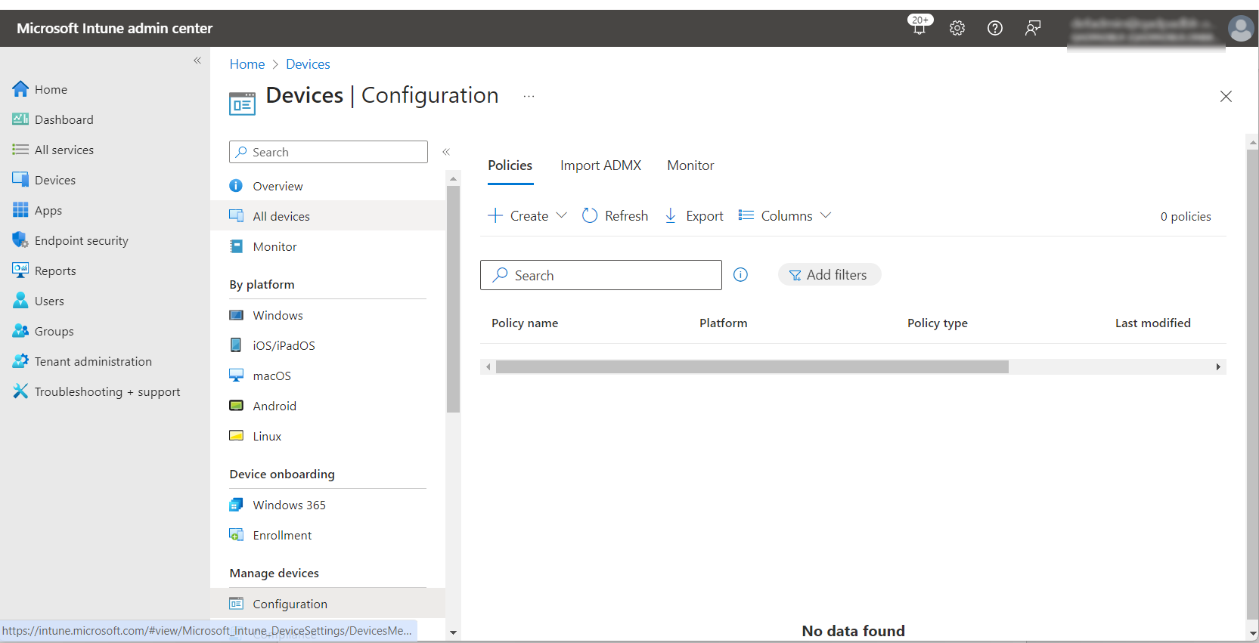The height and width of the screenshot is (643, 1259).
Task: Switch to the Monitor tab
Action: pyautogui.click(x=690, y=165)
